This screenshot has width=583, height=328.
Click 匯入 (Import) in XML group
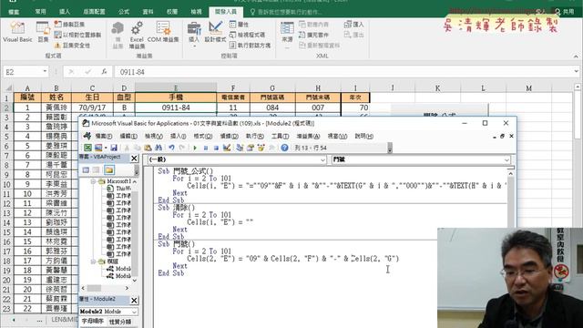354,25
